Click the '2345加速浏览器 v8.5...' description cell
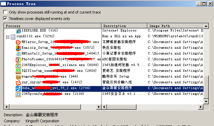The width and height of the screenshot is (214, 126). (x=123, y=65)
